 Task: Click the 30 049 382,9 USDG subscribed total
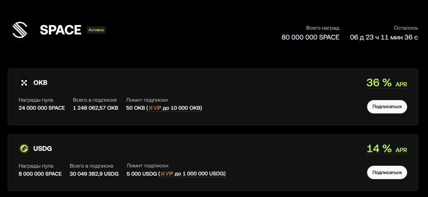click(x=94, y=174)
